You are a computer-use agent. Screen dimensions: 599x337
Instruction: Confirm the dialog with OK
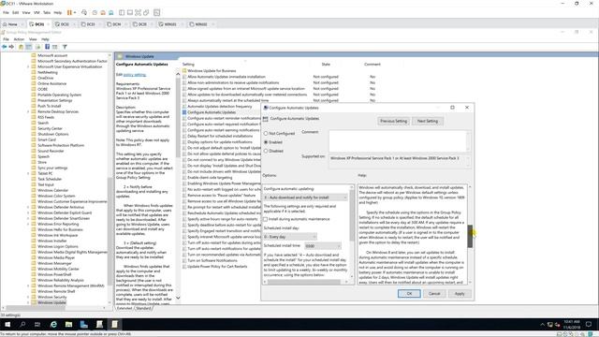[409, 294]
